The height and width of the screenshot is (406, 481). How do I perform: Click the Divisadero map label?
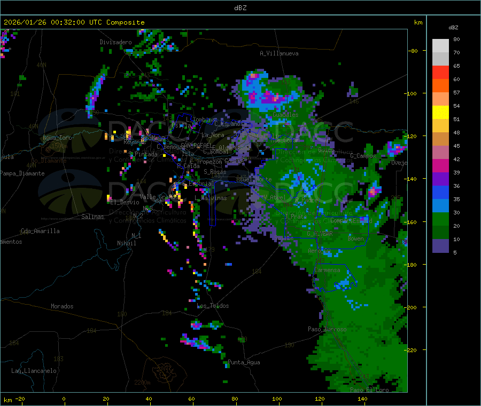[x=115, y=42]
